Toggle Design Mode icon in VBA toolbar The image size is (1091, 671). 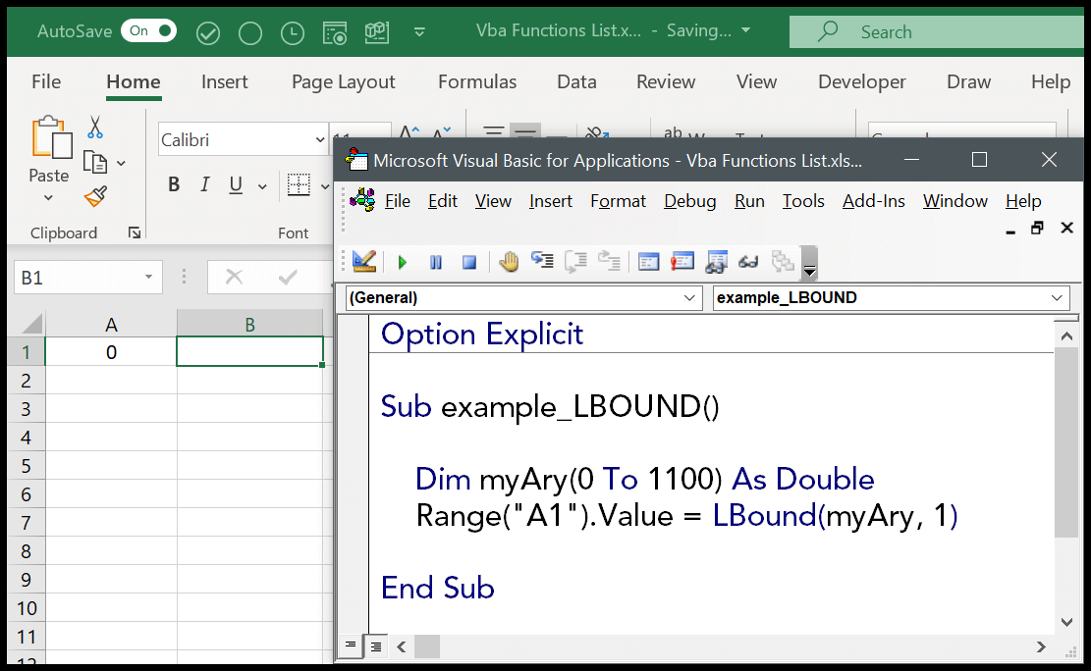pyautogui.click(x=364, y=262)
